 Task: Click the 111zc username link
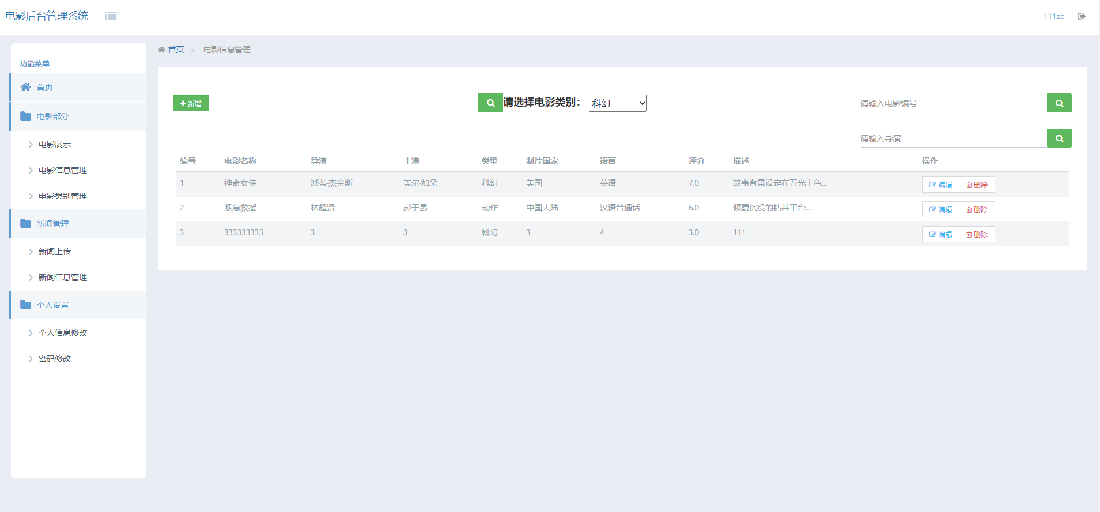tap(1053, 16)
